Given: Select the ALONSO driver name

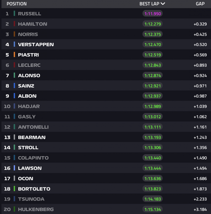Looking at the screenshot, I should pyautogui.click(x=29, y=75).
